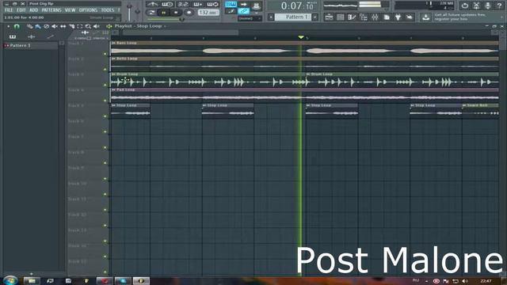The image size is (507, 285).
Task: Open the OPTIONS menu
Action: pyautogui.click(x=88, y=10)
